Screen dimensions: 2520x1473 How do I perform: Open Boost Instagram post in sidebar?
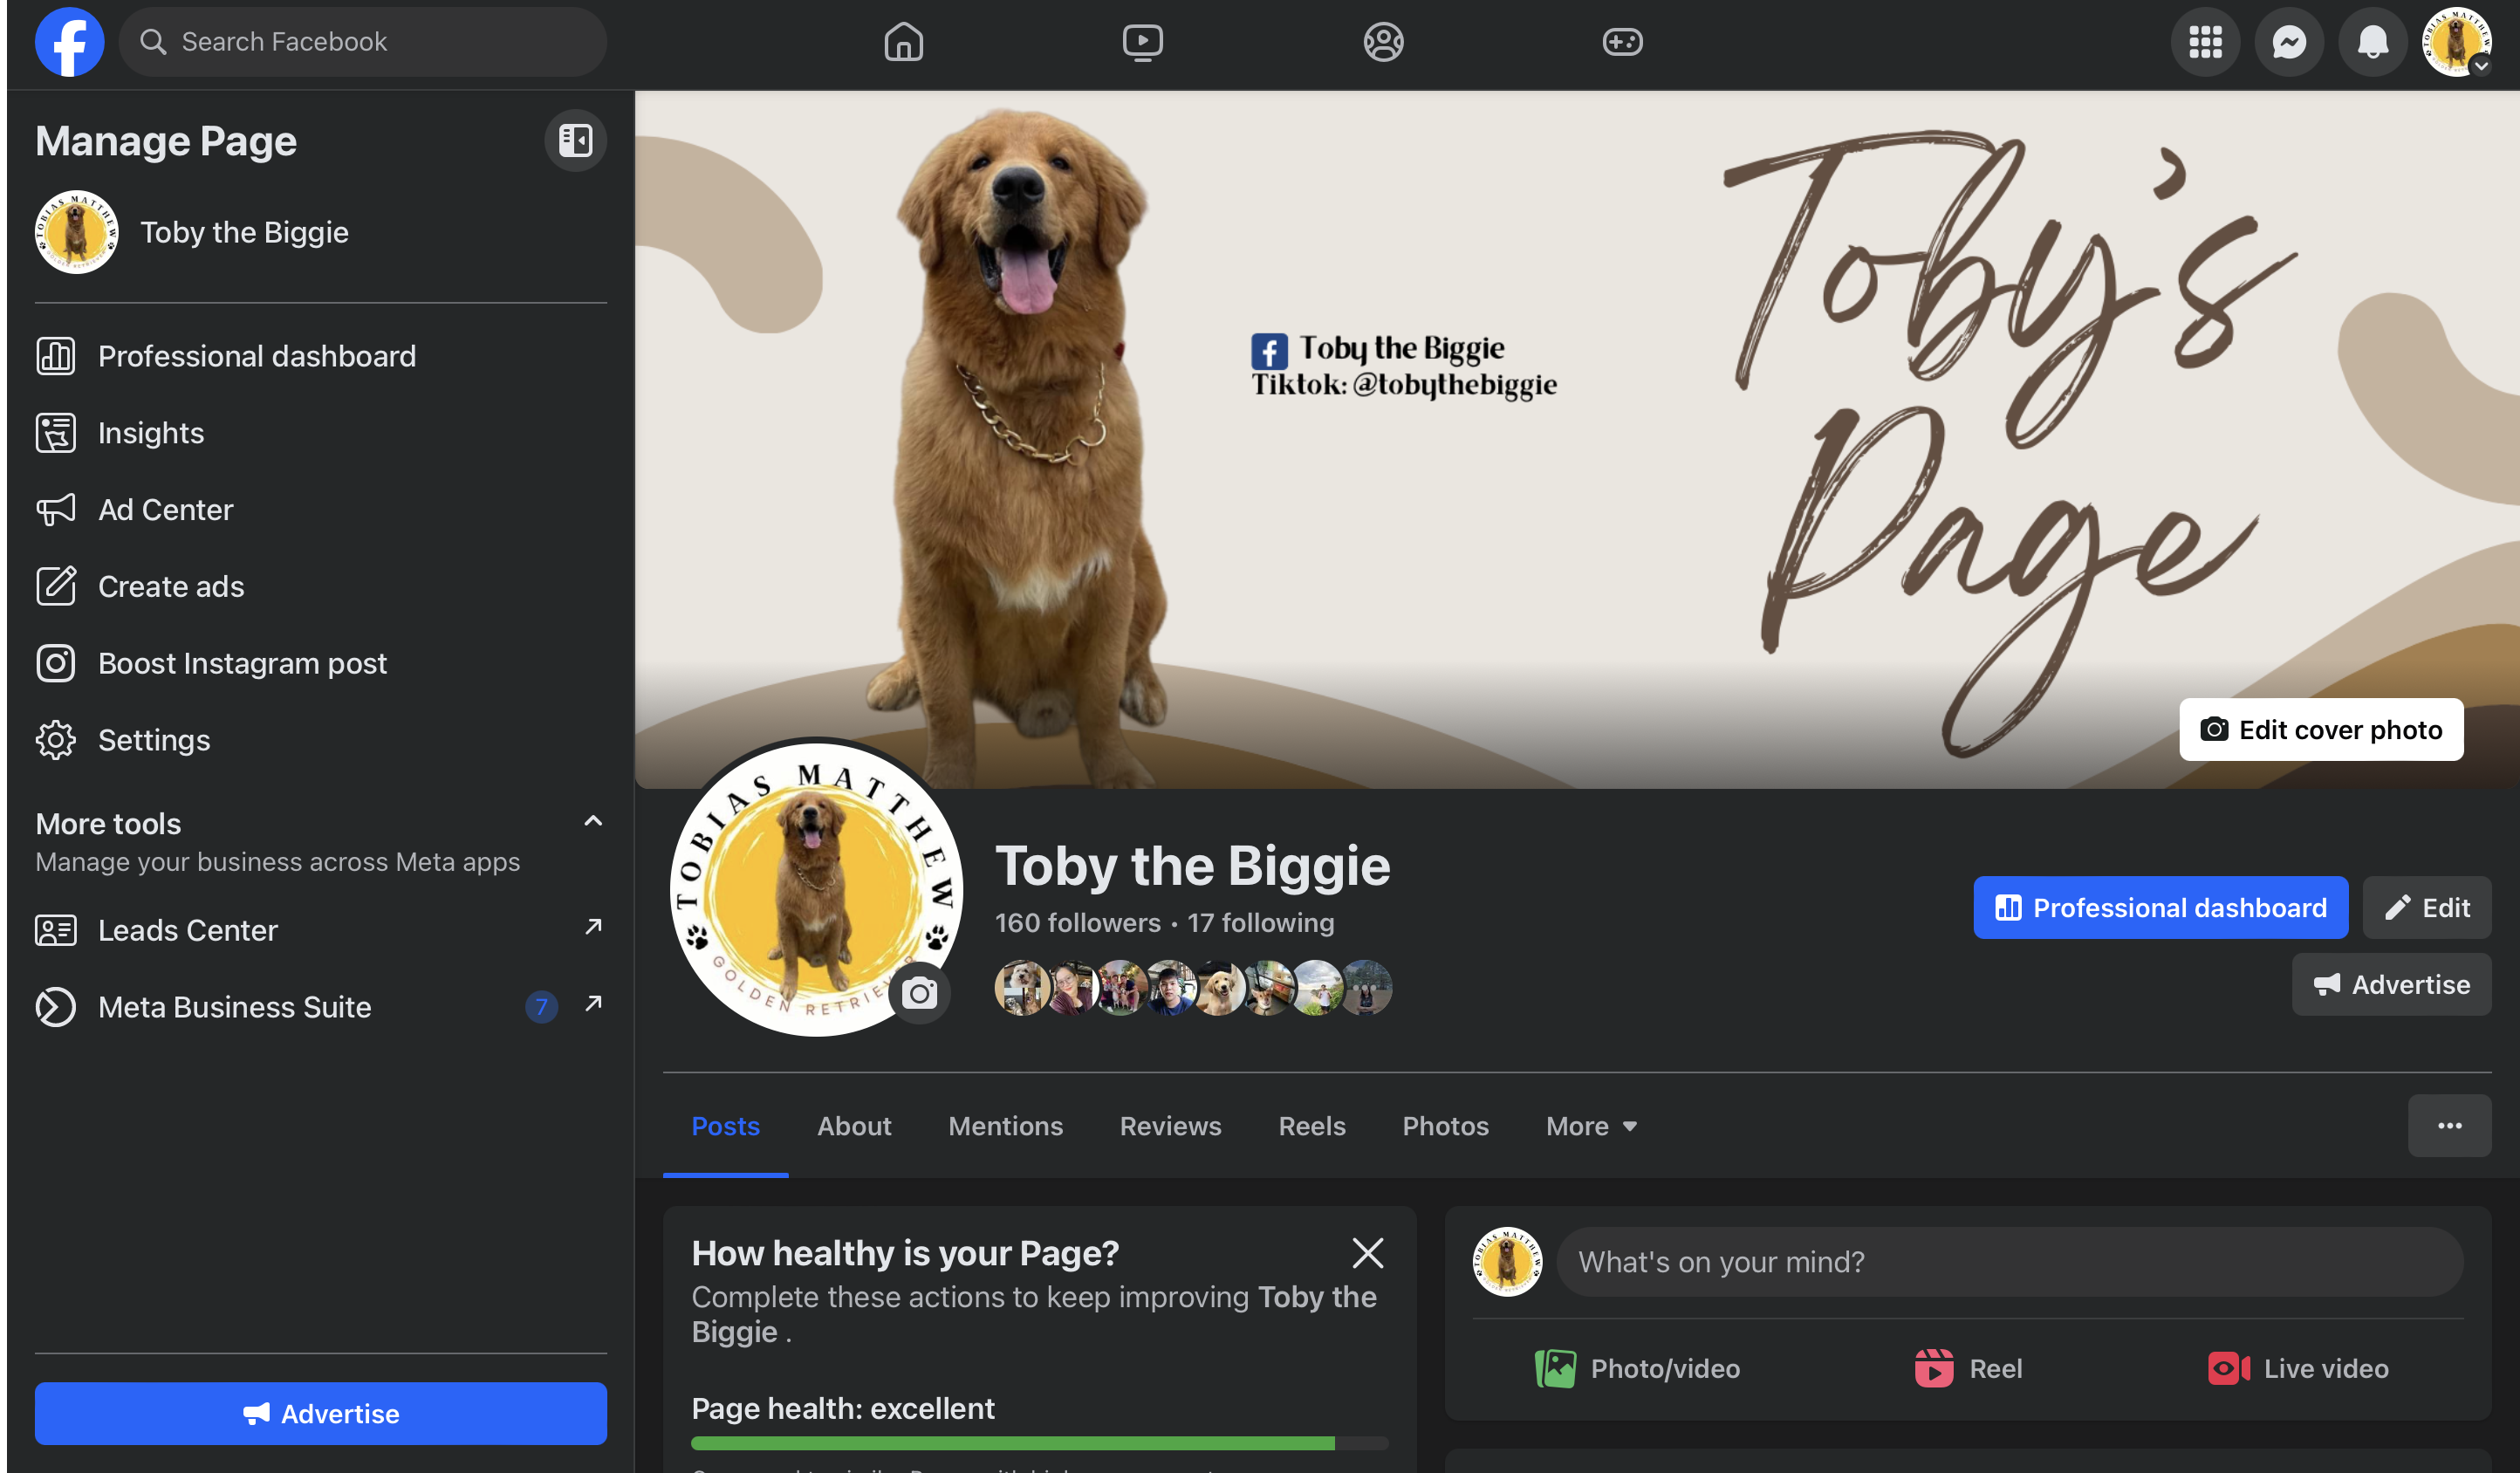(x=321, y=663)
